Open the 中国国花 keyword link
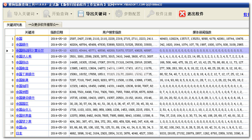The height and width of the screenshot is (140, 252). (22, 104)
